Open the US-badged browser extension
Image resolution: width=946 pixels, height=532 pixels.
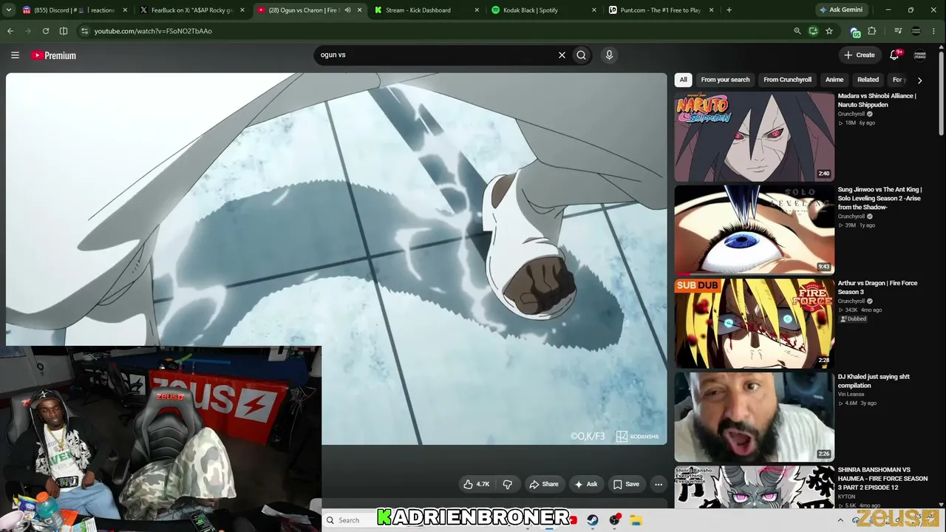(x=856, y=31)
